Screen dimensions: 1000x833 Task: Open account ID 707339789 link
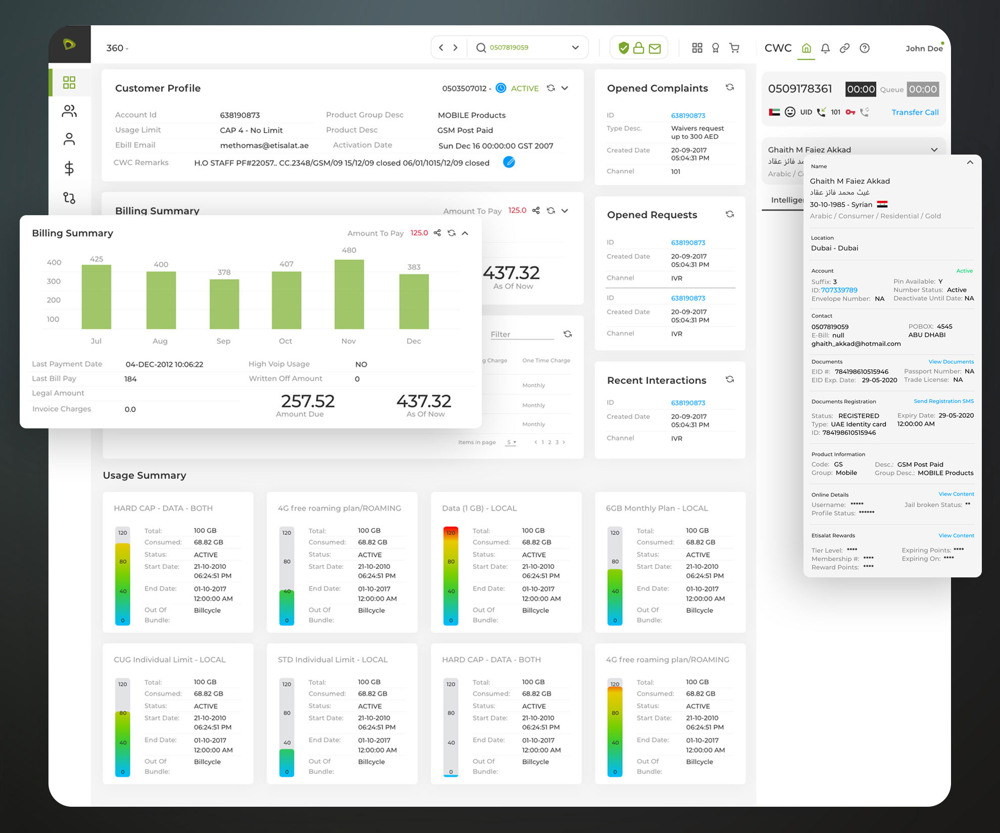pyautogui.click(x=839, y=290)
